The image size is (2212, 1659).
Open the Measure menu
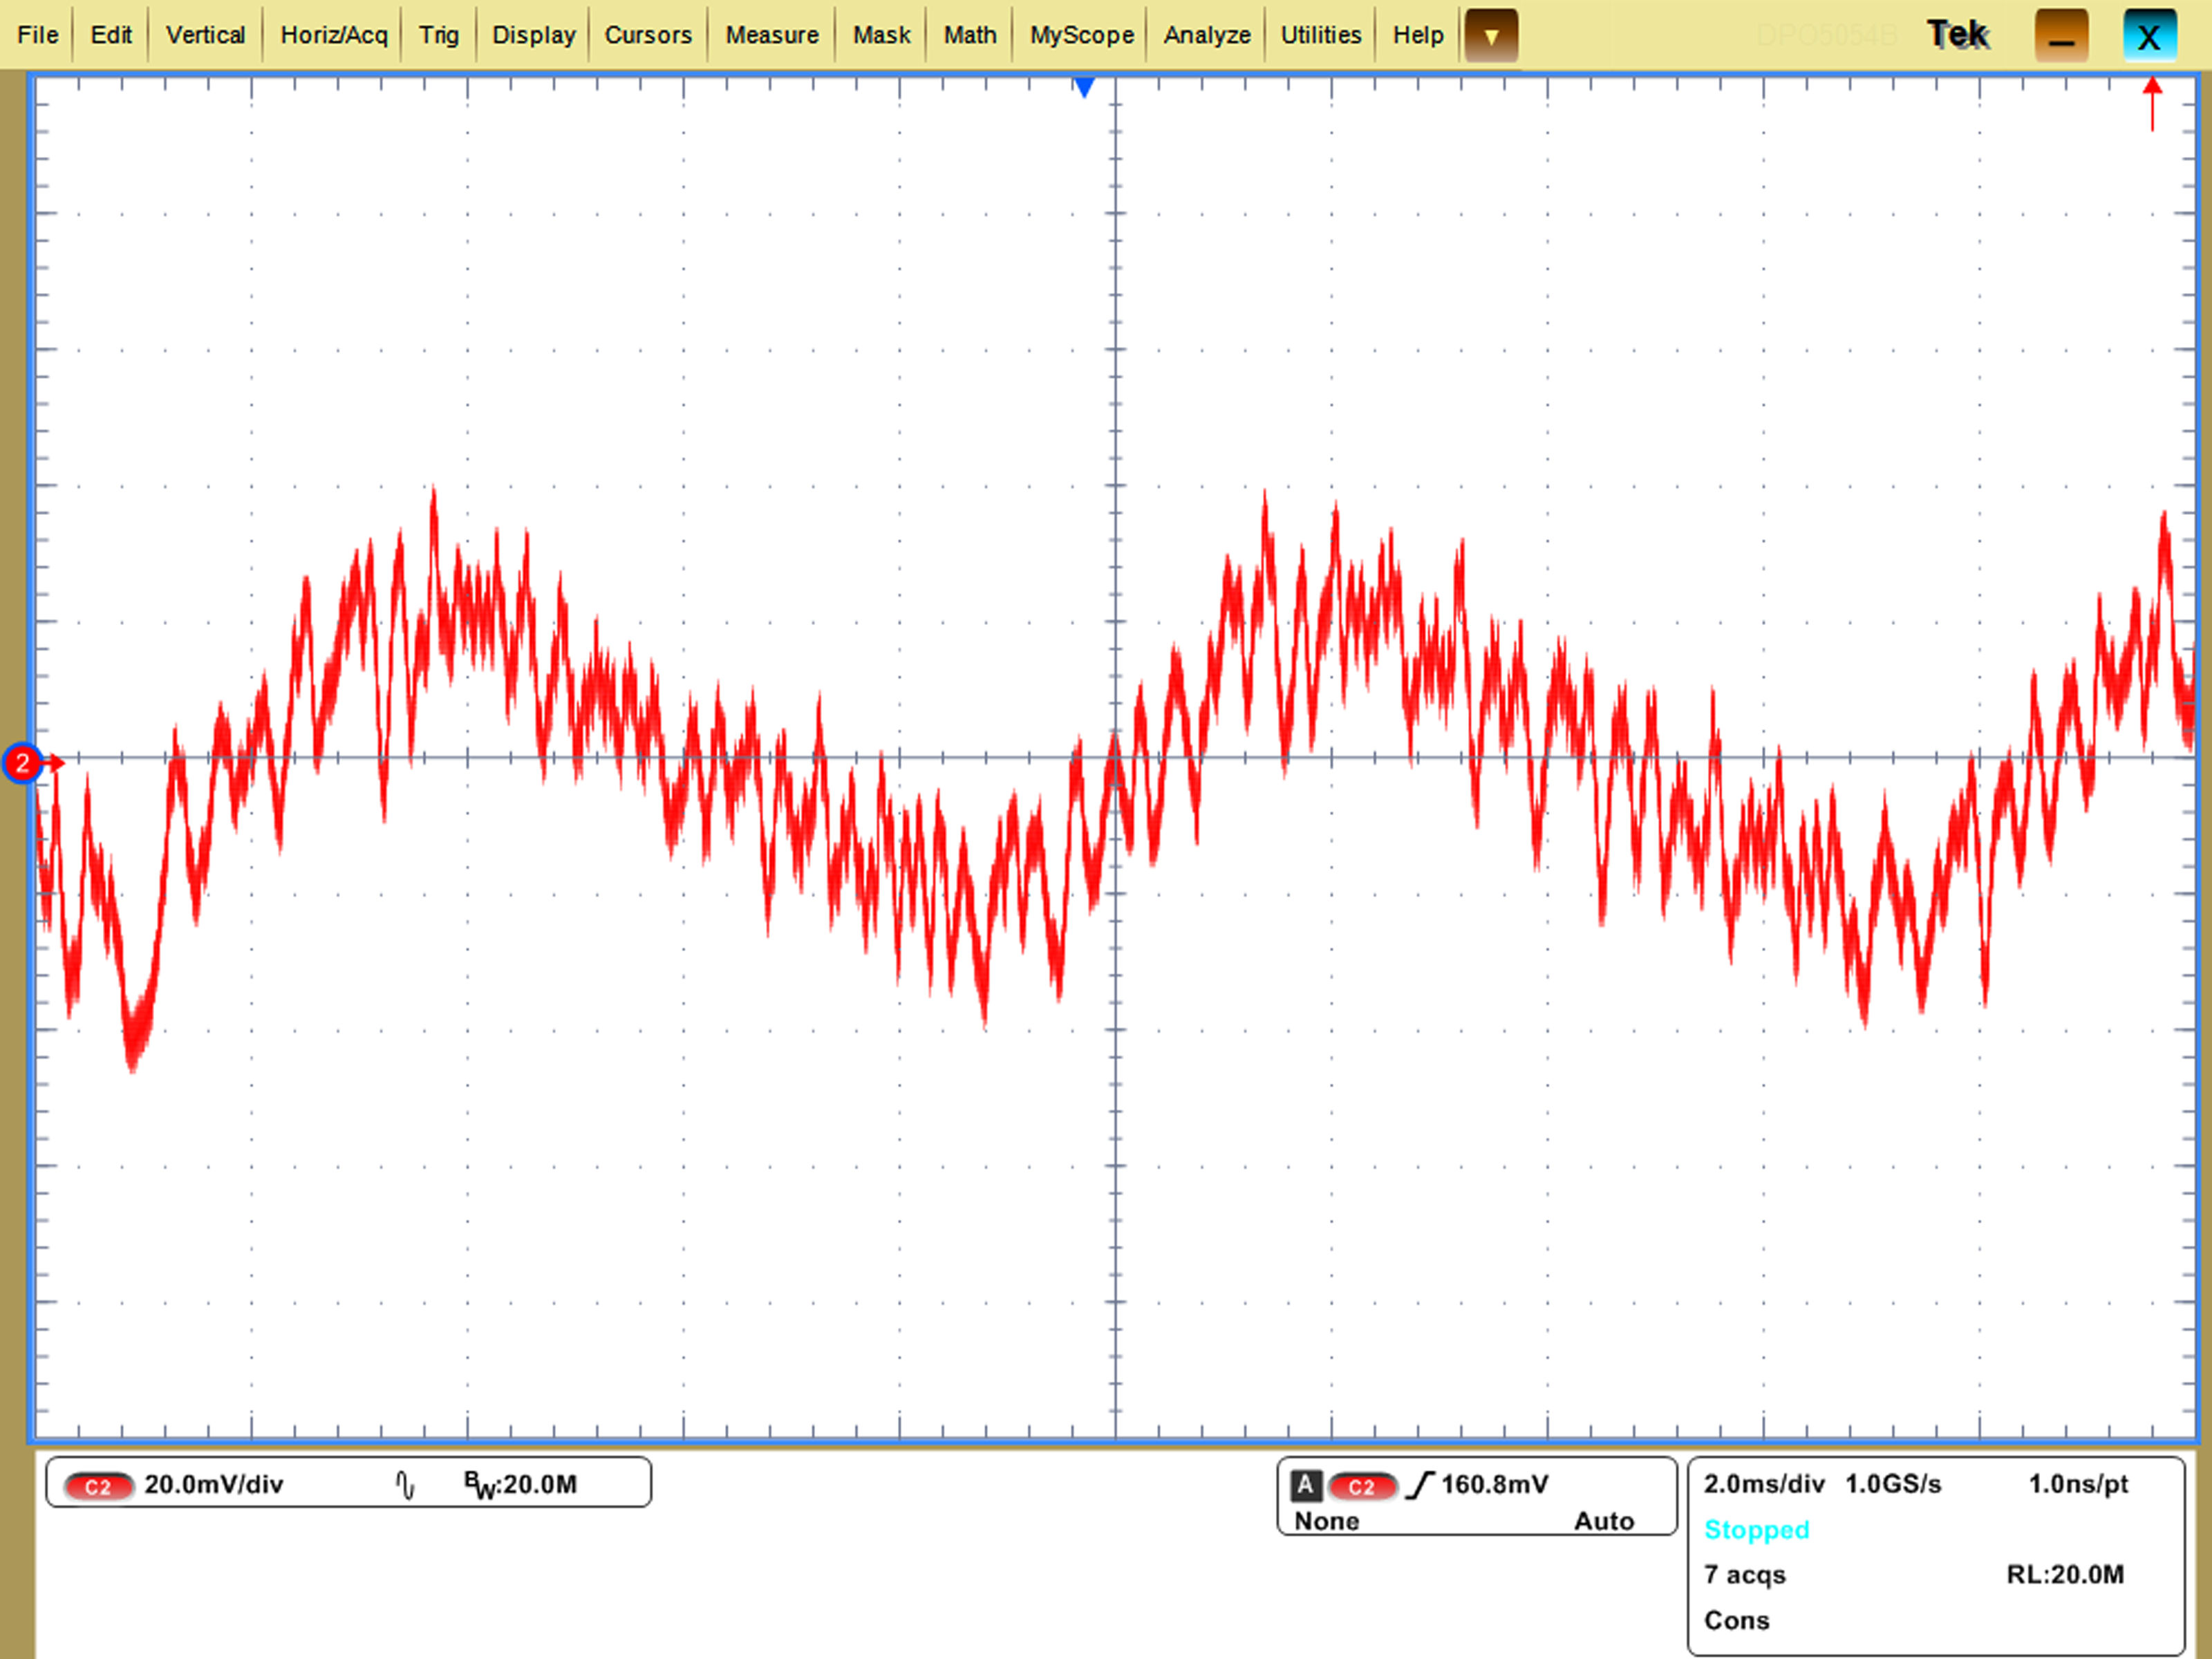point(771,35)
